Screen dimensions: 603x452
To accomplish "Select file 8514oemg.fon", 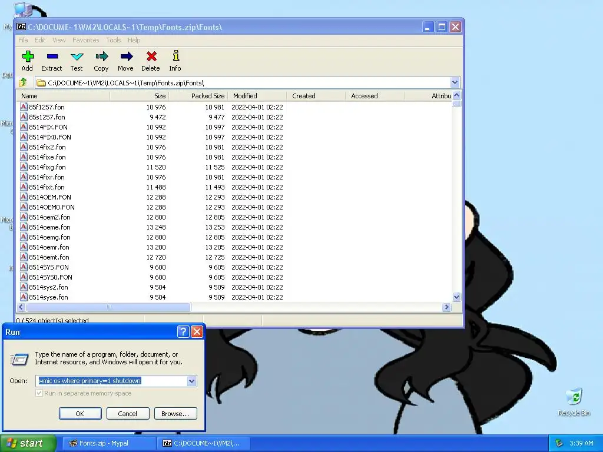I will [x=49, y=237].
